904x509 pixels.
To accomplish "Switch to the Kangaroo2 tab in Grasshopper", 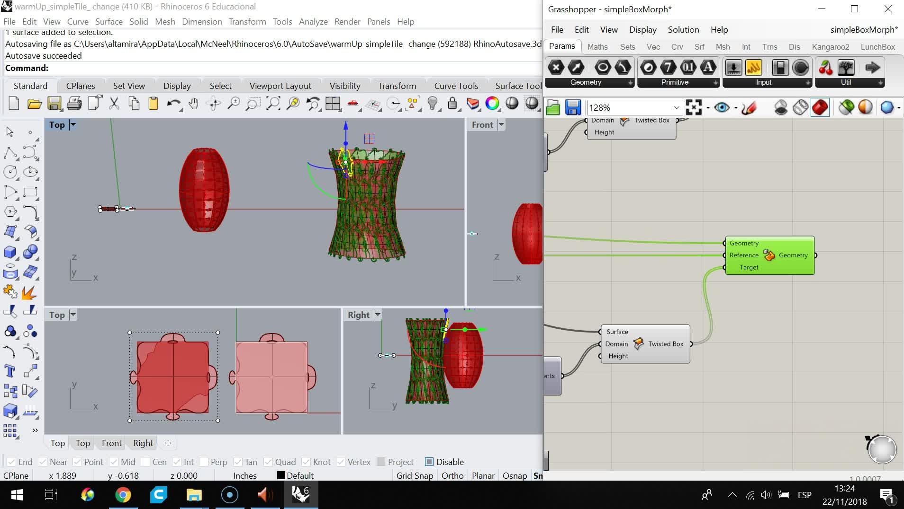I will [831, 47].
